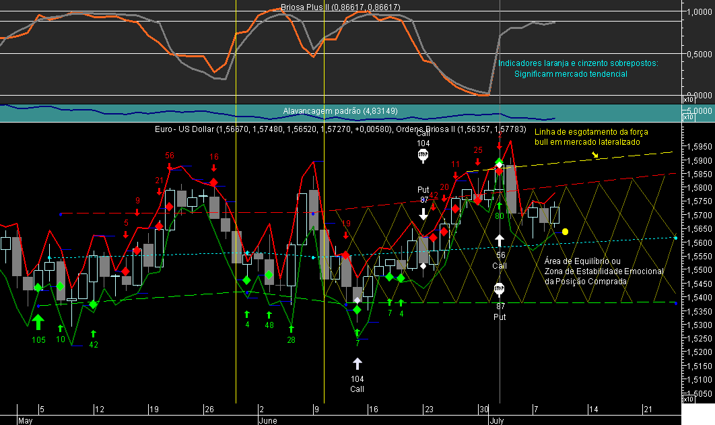Click the stop sign icon above 87 Put
Screen dimensions: 715x425
[500, 289]
